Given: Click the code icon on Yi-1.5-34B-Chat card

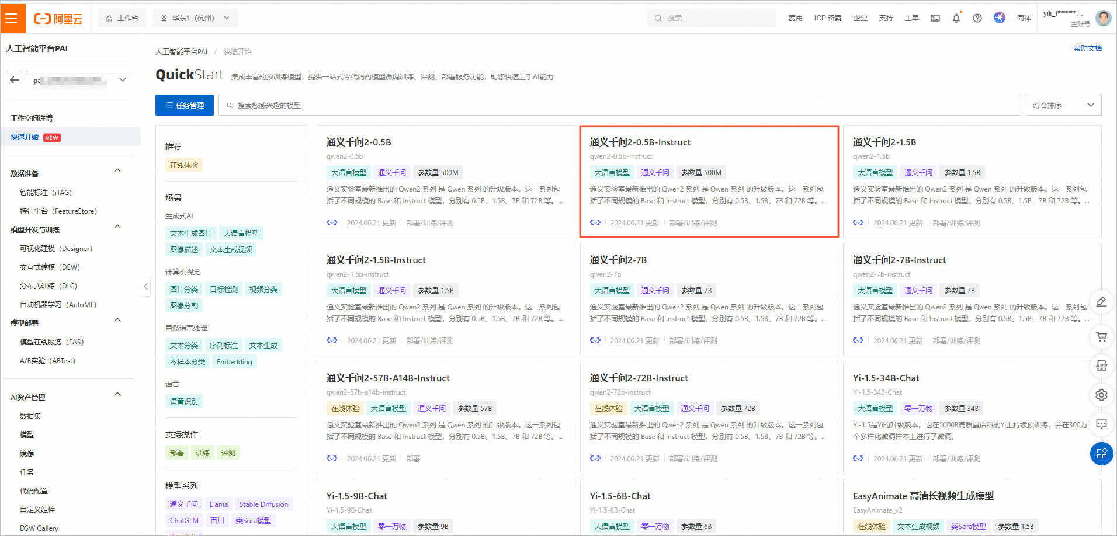Looking at the screenshot, I should pyautogui.click(x=858, y=458).
